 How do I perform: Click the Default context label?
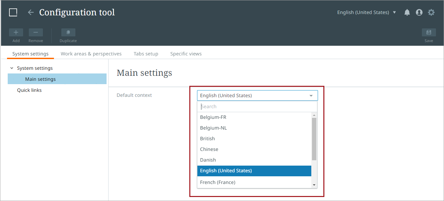pyautogui.click(x=134, y=95)
